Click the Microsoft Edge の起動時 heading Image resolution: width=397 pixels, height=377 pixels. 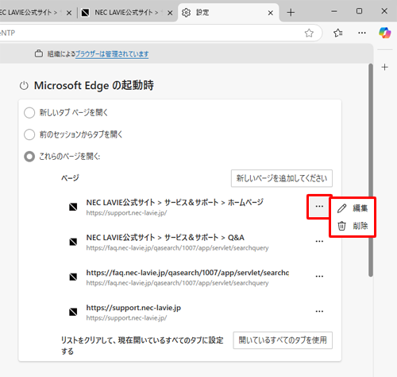[x=94, y=86]
